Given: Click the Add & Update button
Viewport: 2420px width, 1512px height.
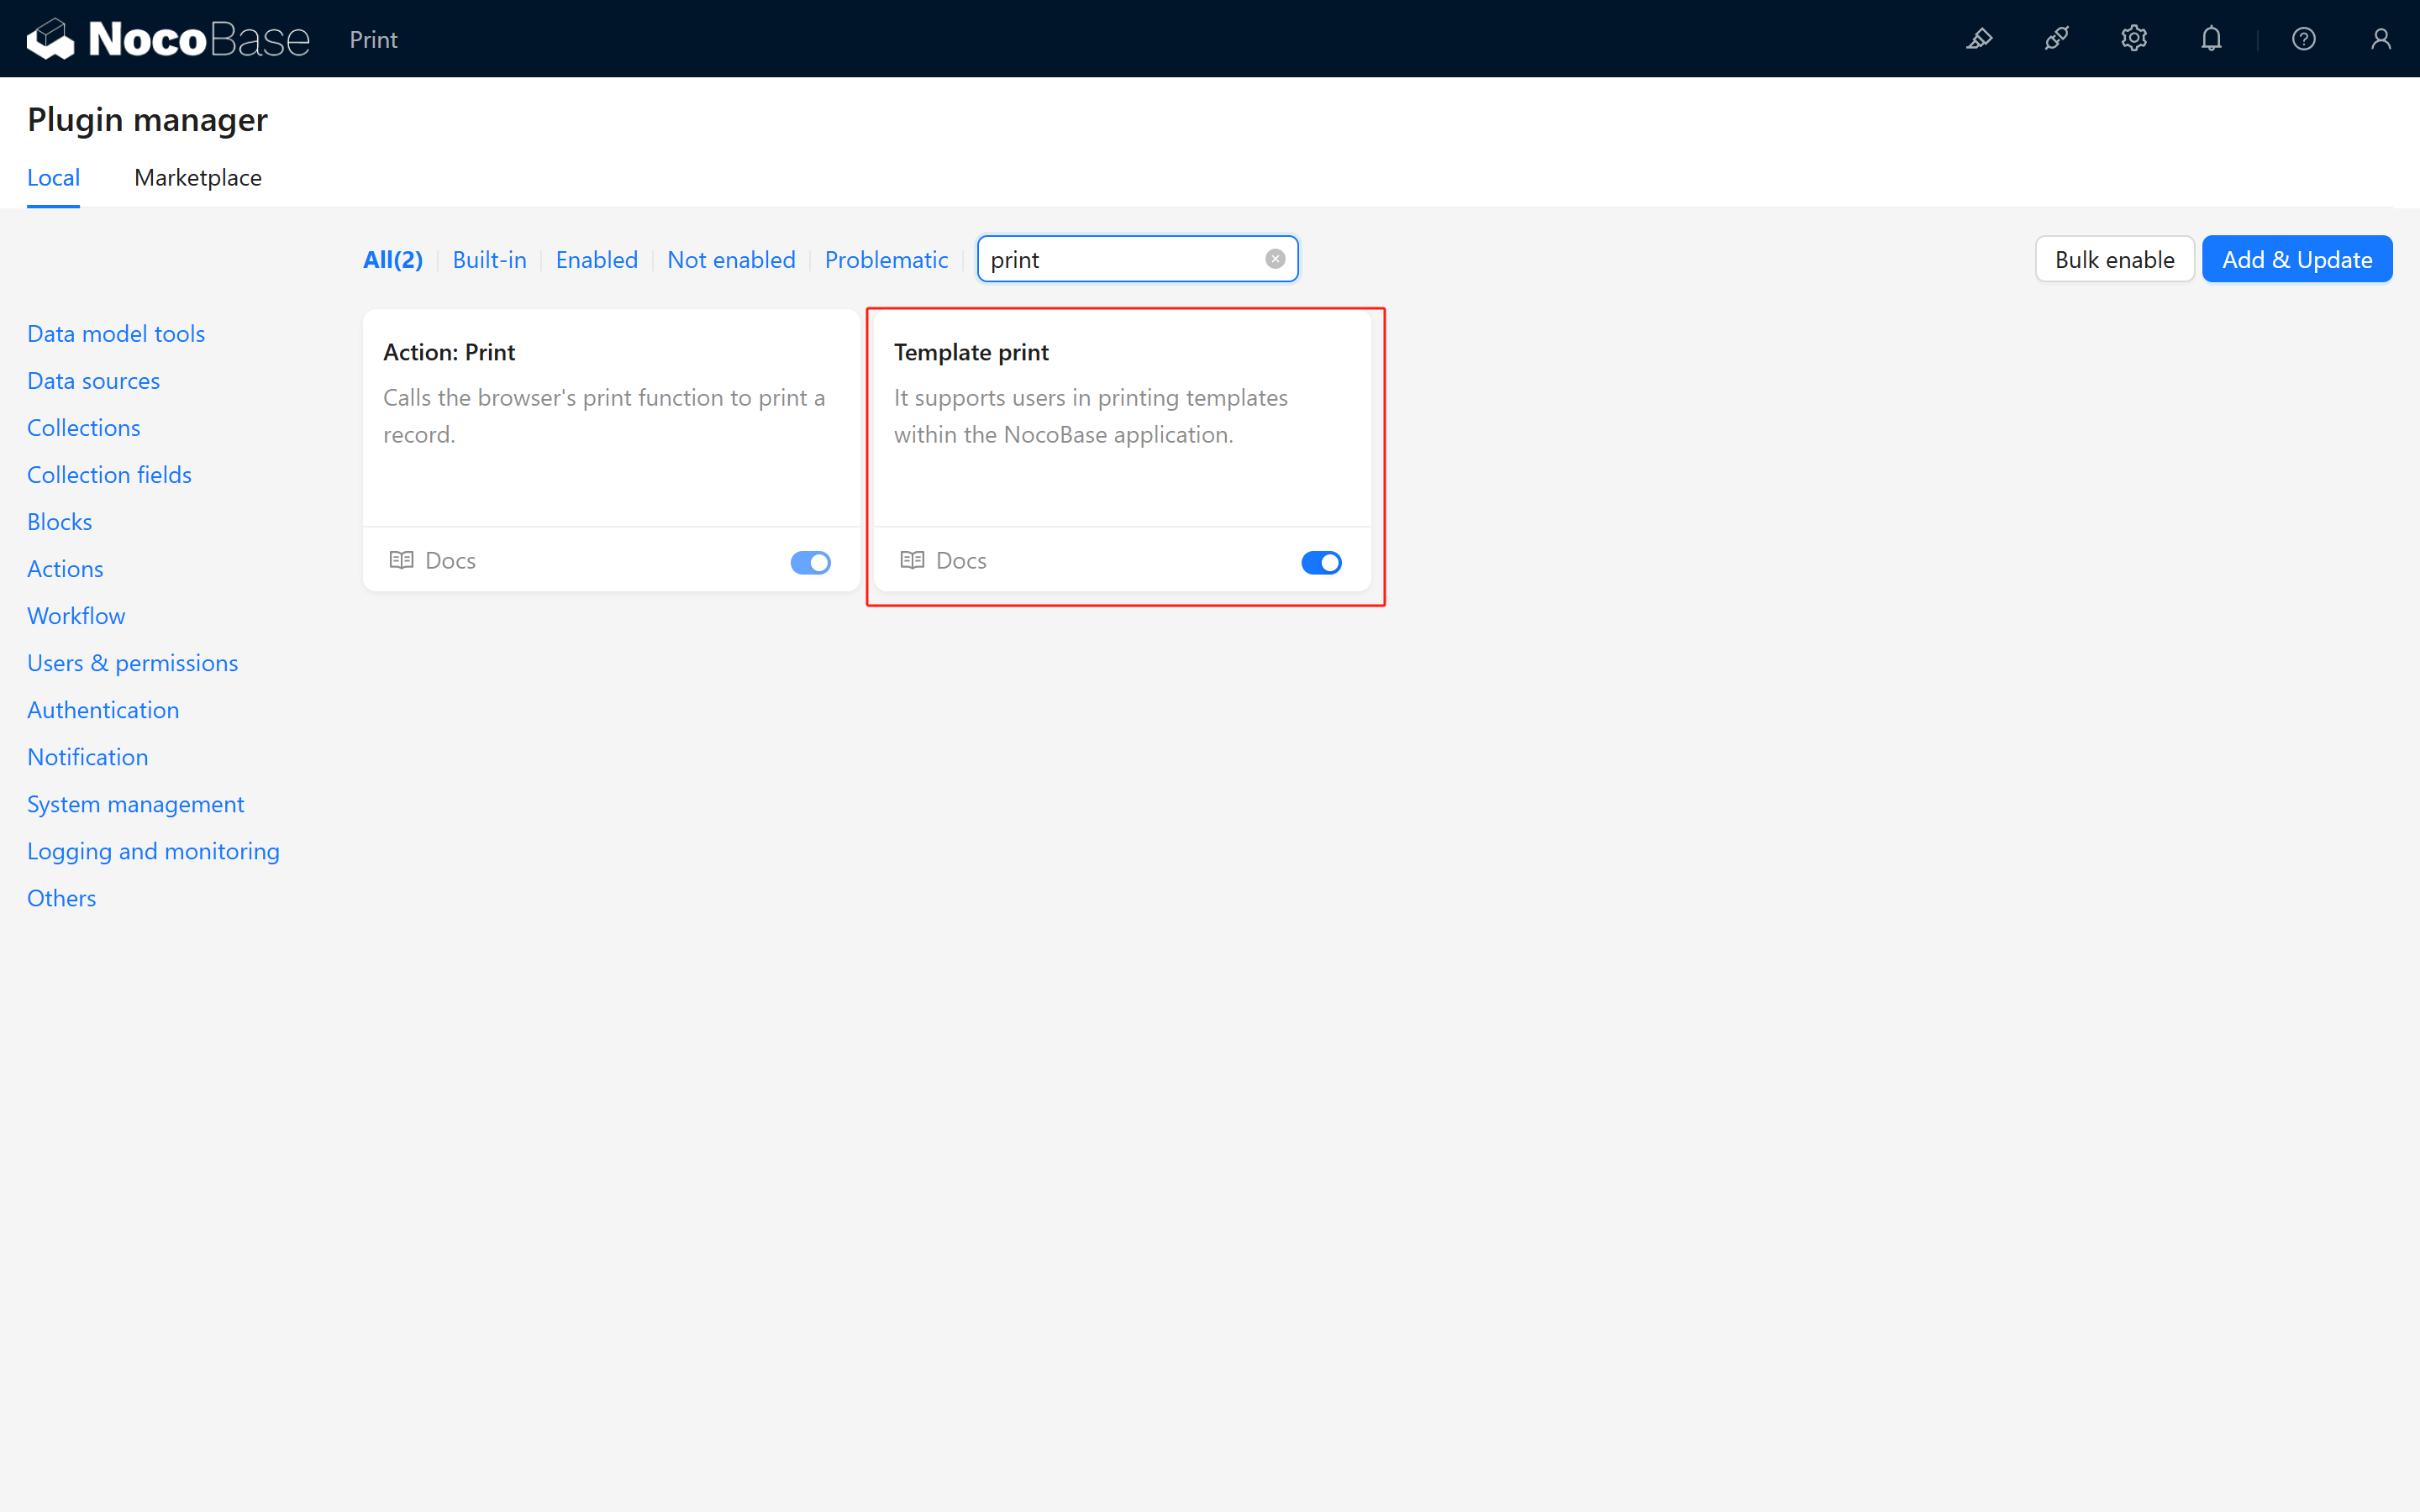Looking at the screenshot, I should 2296,260.
